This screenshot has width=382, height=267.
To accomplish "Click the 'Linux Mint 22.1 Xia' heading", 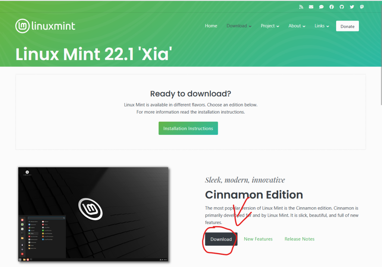I will pos(94,54).
